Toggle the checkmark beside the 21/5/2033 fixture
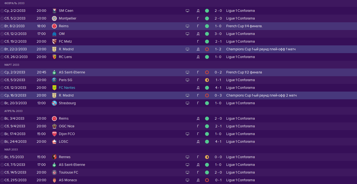This screenshot has height=184, width=357. [2, 180]
